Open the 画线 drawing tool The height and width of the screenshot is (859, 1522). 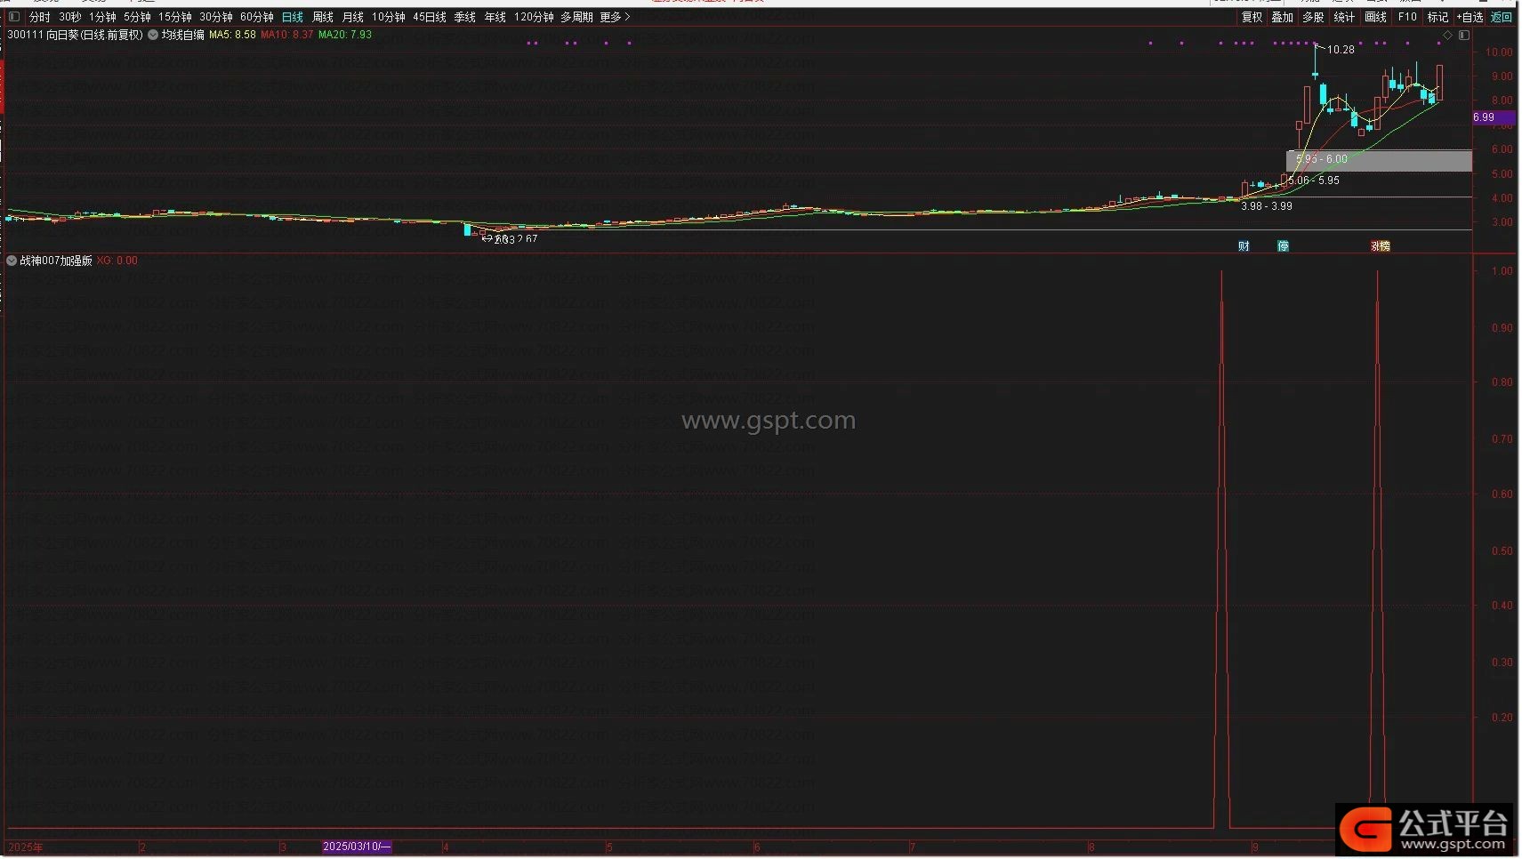click(1375, 17)
